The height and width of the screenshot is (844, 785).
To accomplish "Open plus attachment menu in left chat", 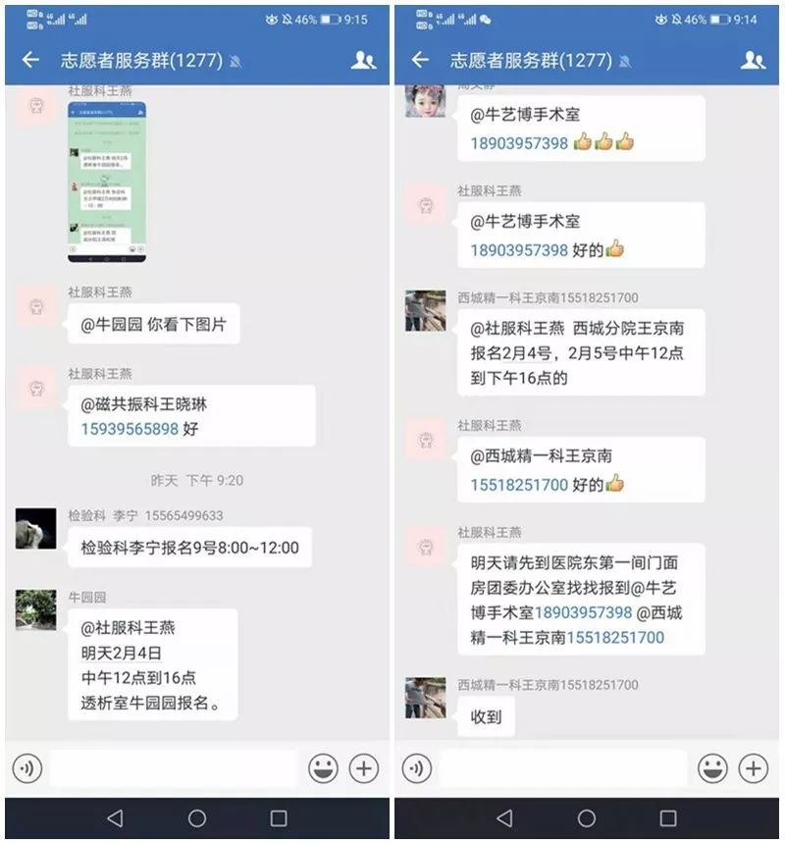I will click(364, 768).
